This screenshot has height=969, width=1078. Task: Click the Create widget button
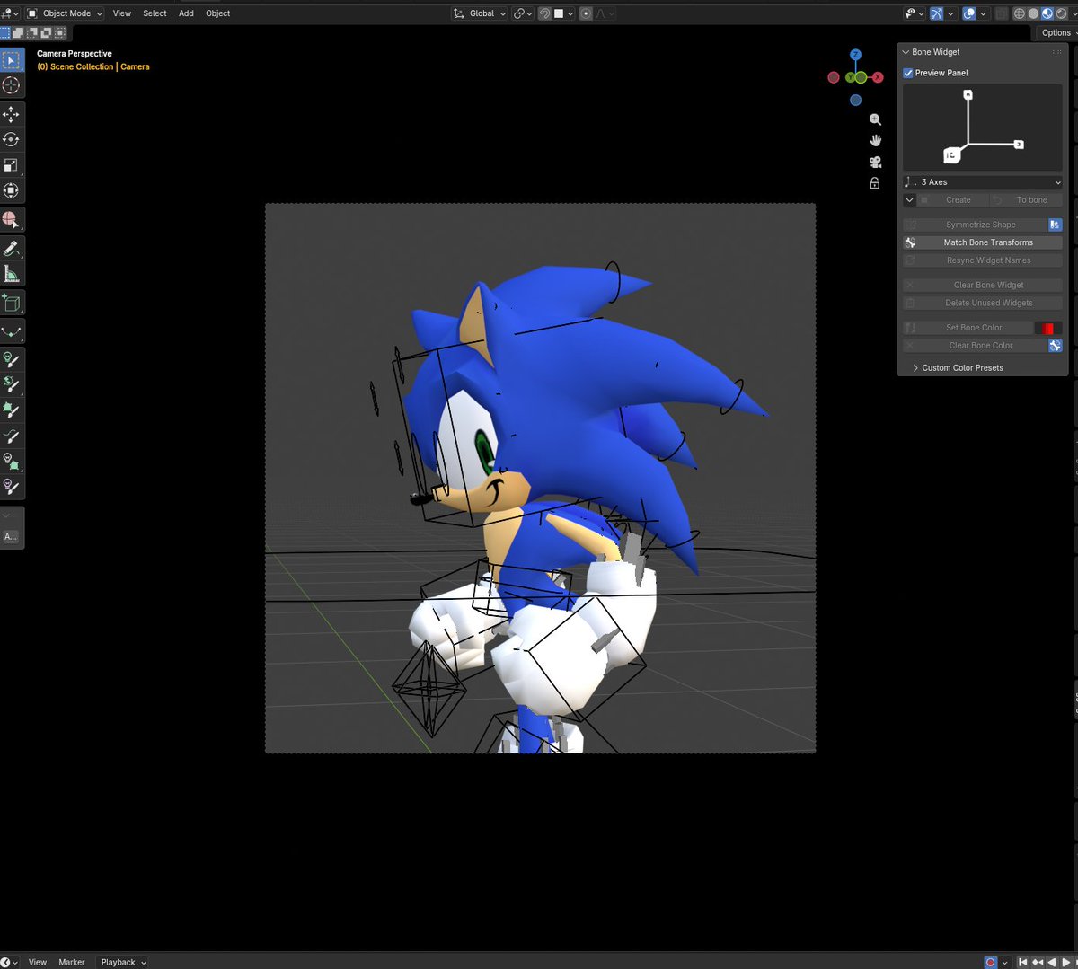point(952,200)
